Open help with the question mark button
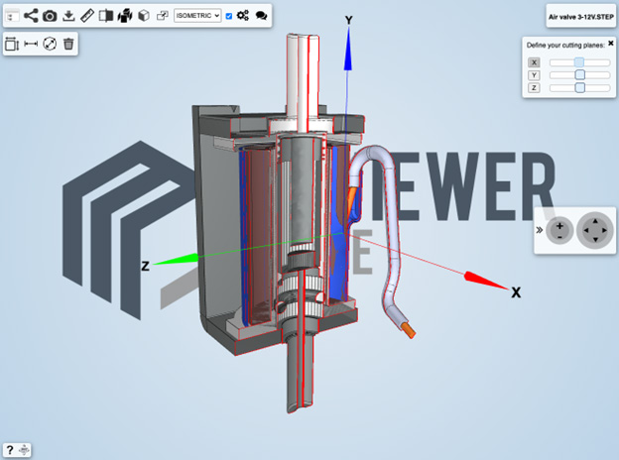 coord(10,450)
